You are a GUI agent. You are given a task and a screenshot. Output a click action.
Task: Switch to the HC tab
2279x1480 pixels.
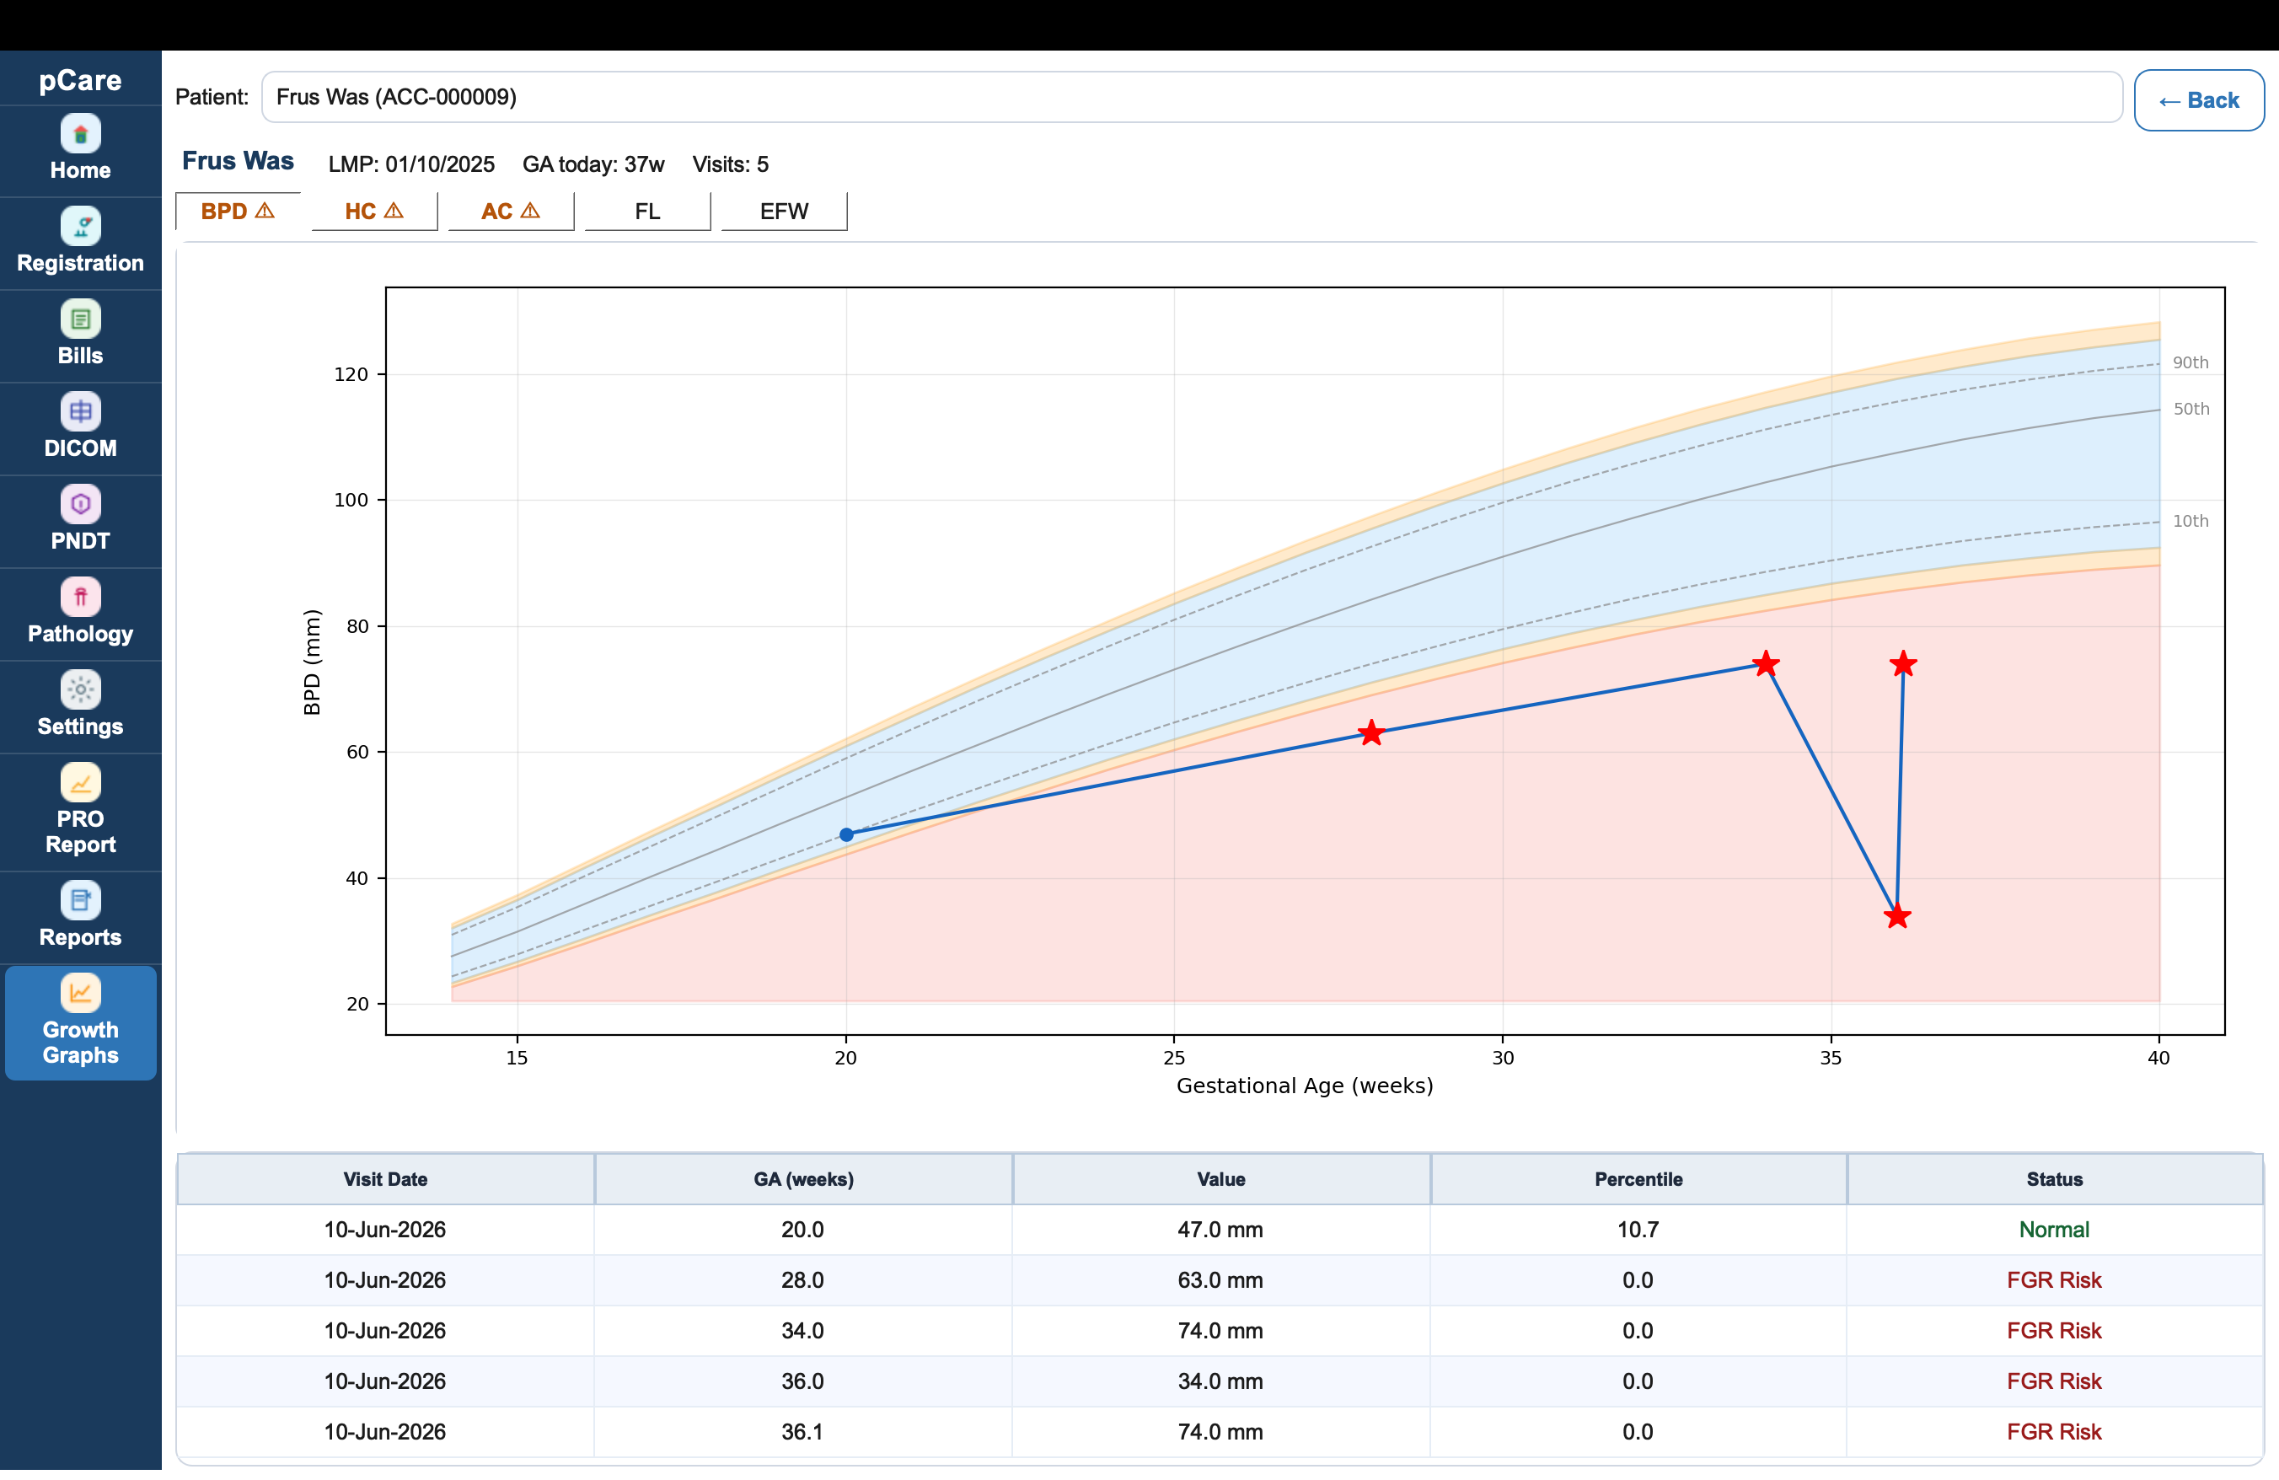[374, 212]
